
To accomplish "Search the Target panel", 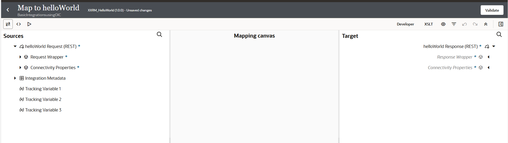I will coord(499,34).
